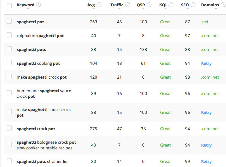Sort using the arrow below QSR

(x=143, y=9)
